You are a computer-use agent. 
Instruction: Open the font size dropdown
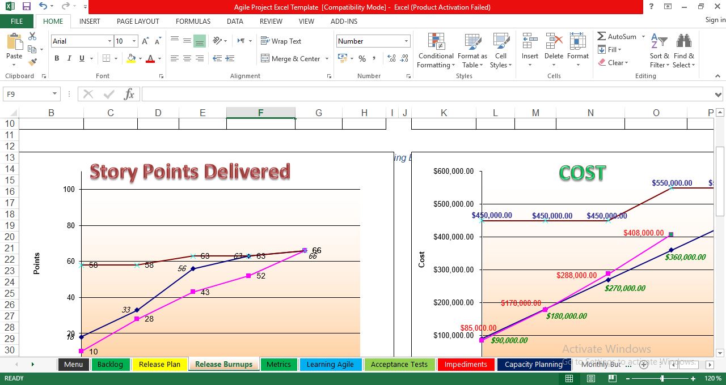[134, 41]
